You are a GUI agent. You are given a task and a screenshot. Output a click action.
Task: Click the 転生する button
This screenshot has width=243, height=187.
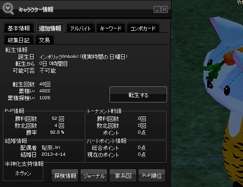pos(138,95)
